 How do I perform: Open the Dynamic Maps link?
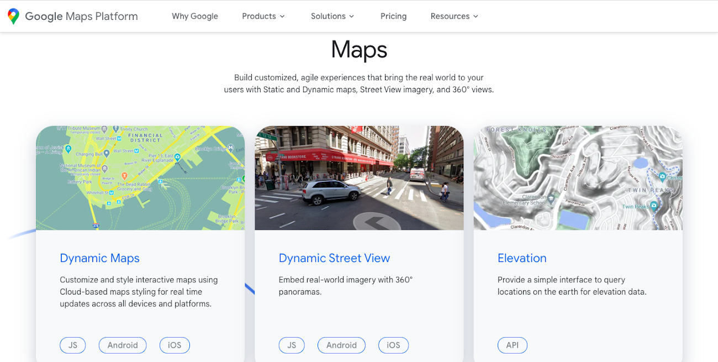99,258
